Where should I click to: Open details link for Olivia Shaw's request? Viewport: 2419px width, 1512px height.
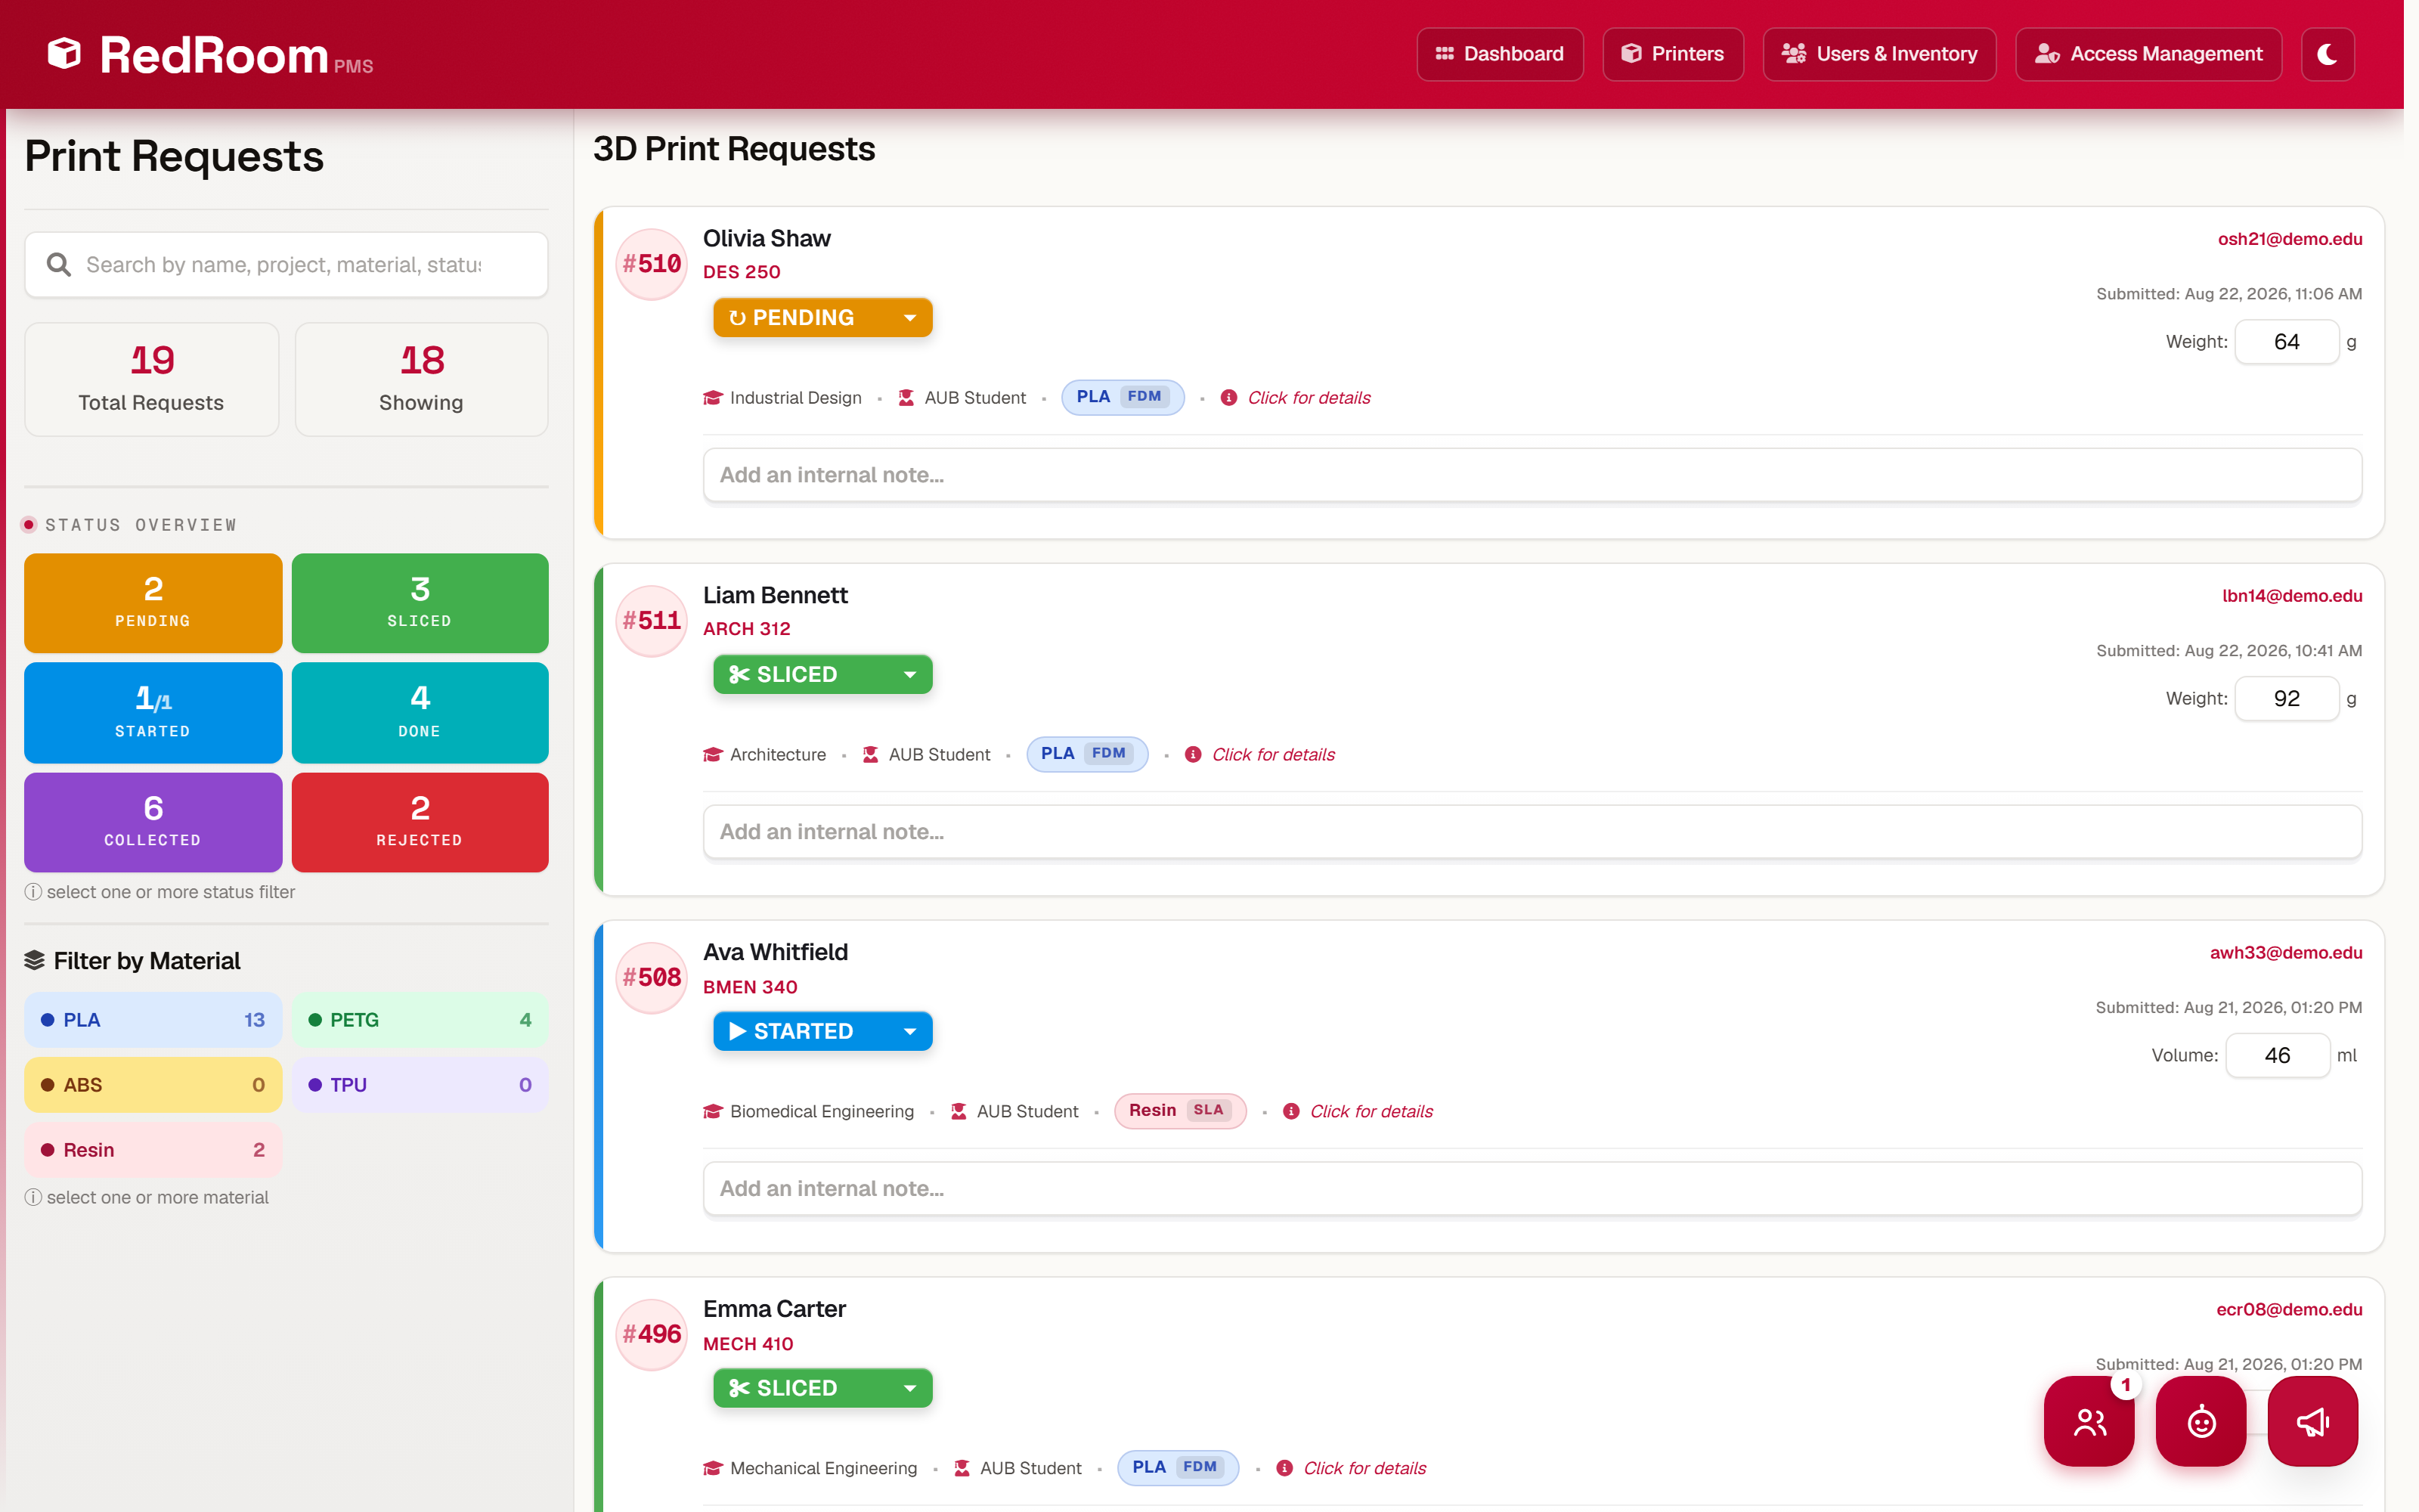1309,398
